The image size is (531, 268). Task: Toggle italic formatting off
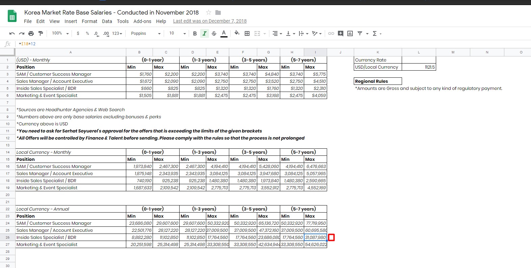tap(204, 33)
